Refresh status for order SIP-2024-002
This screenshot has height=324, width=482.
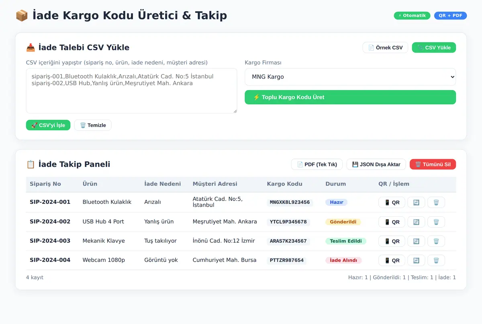pos(416,222)
